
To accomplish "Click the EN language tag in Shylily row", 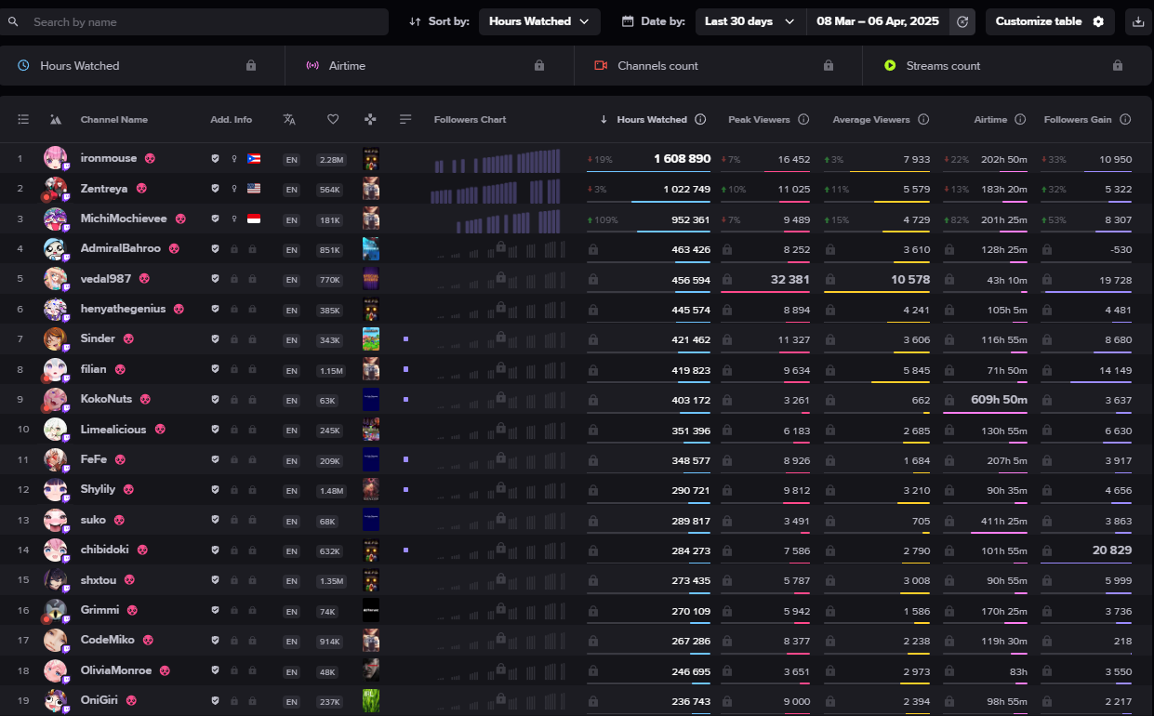I will (291, 490).
